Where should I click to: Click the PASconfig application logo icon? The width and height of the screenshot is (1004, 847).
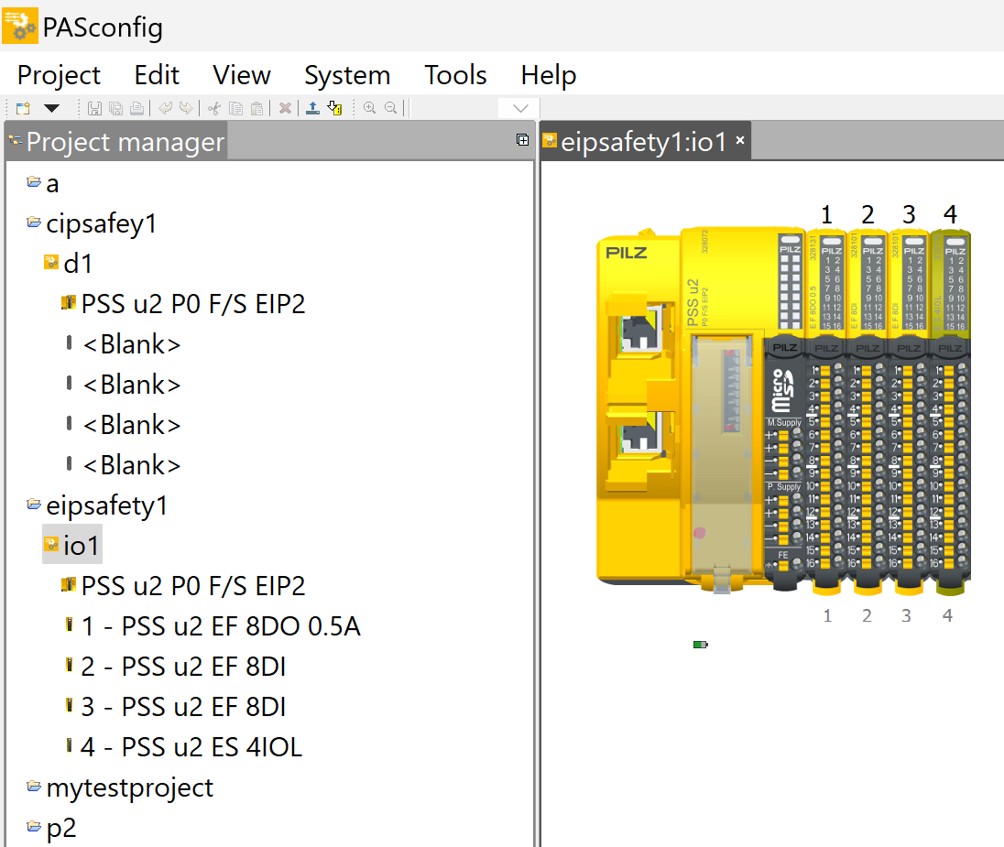pyautogui.click(x=20, y=26)
